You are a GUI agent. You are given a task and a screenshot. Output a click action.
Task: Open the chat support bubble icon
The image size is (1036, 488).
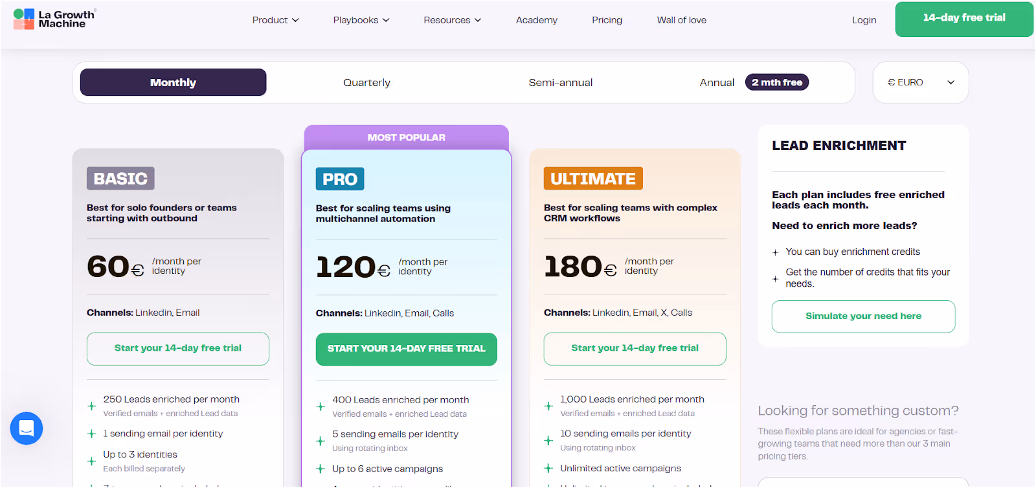pos(27,428)
